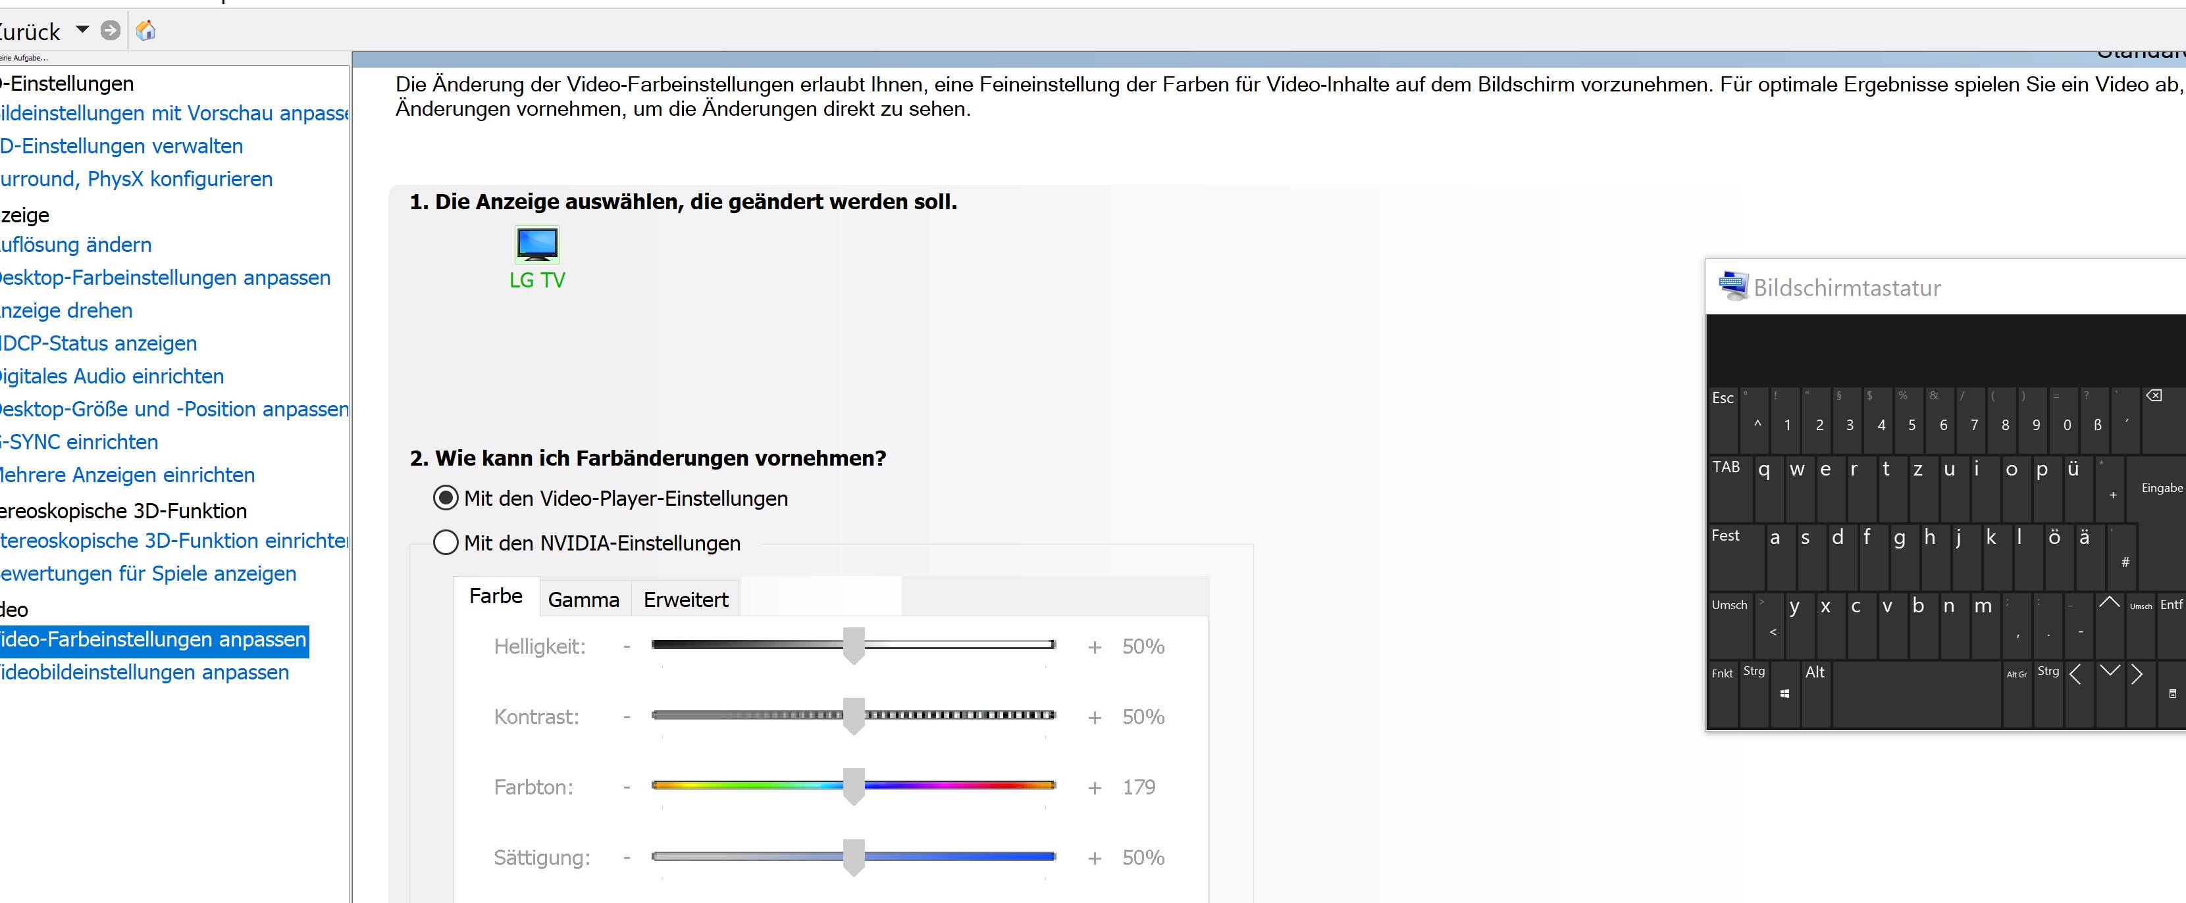Select Mit den NVIDIA-Einstellungen option
This screenshot has height=903, width=2186.
[x=446, y=543]
